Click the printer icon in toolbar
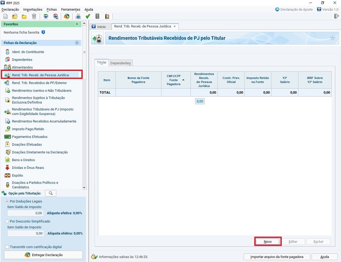 coord(78,16)
